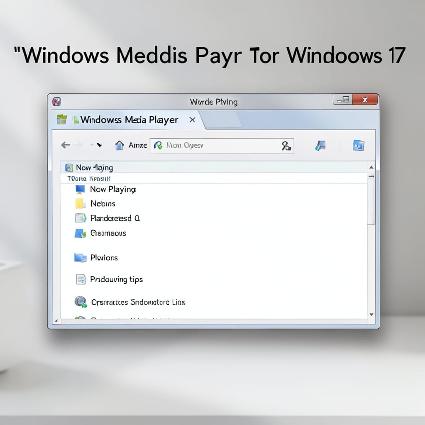Click the blue folder icon beside Plovions
425x425 pixels.
pos(80,258)
